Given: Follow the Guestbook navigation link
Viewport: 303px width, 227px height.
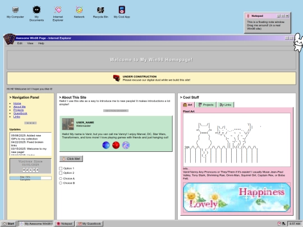Looking at the screenshot, I should click(20, 113).
